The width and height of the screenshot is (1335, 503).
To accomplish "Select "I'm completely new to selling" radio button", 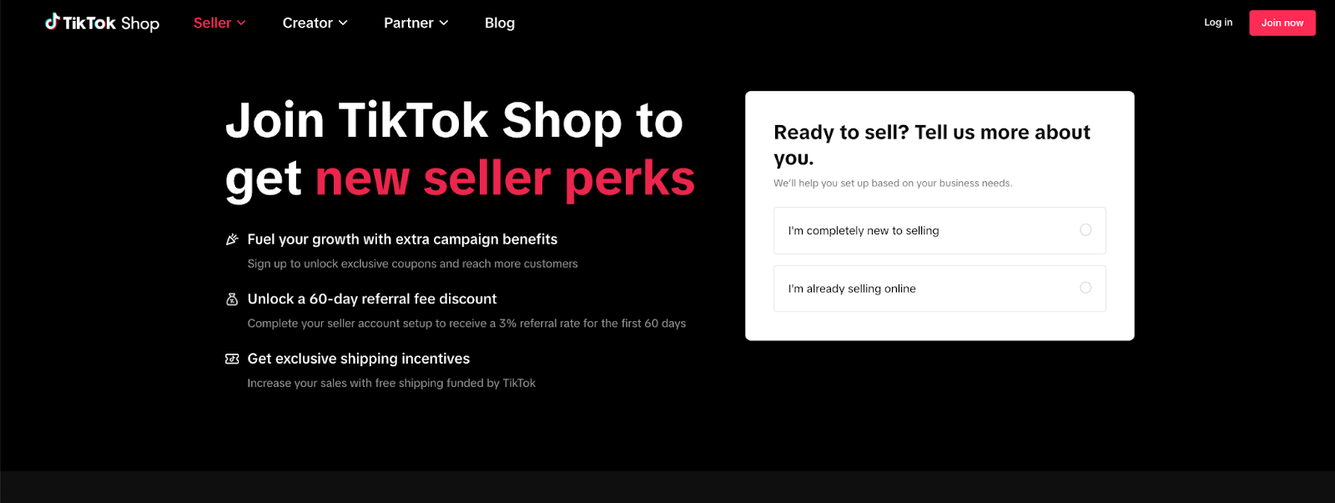I will tap(1086, 230).
